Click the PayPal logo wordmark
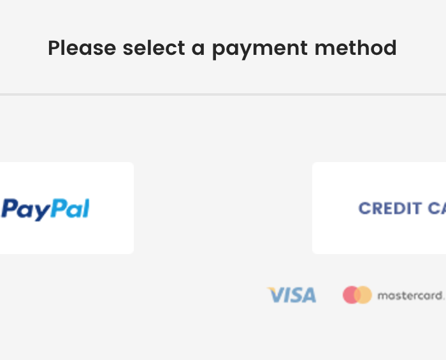Viewport: 446px width, 360px height. [x=46, y=209]
